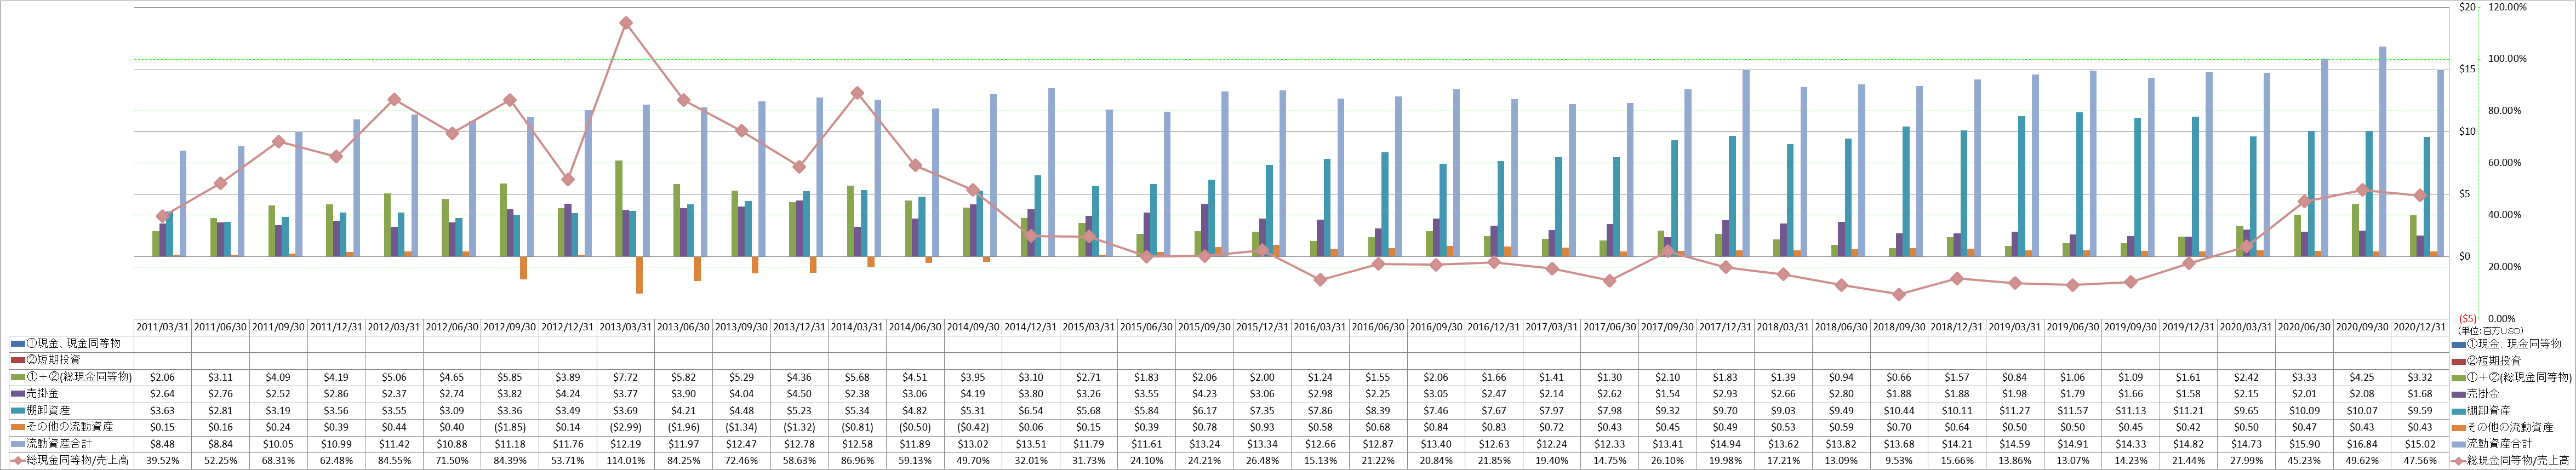This screenshot has width=2576, height=470.
Task: Click the $0.66 cell under 2018/09/30
Action: point(1899,377)
